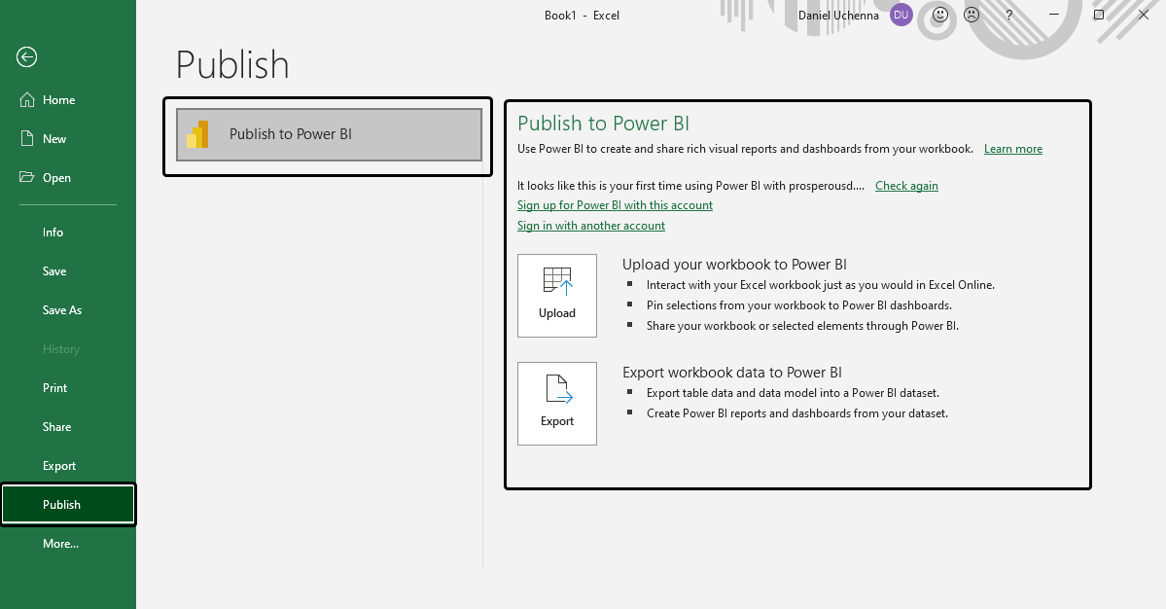Click the DU account avatar
This screenshot has height=609, width=1166.
tap(901, 15)
